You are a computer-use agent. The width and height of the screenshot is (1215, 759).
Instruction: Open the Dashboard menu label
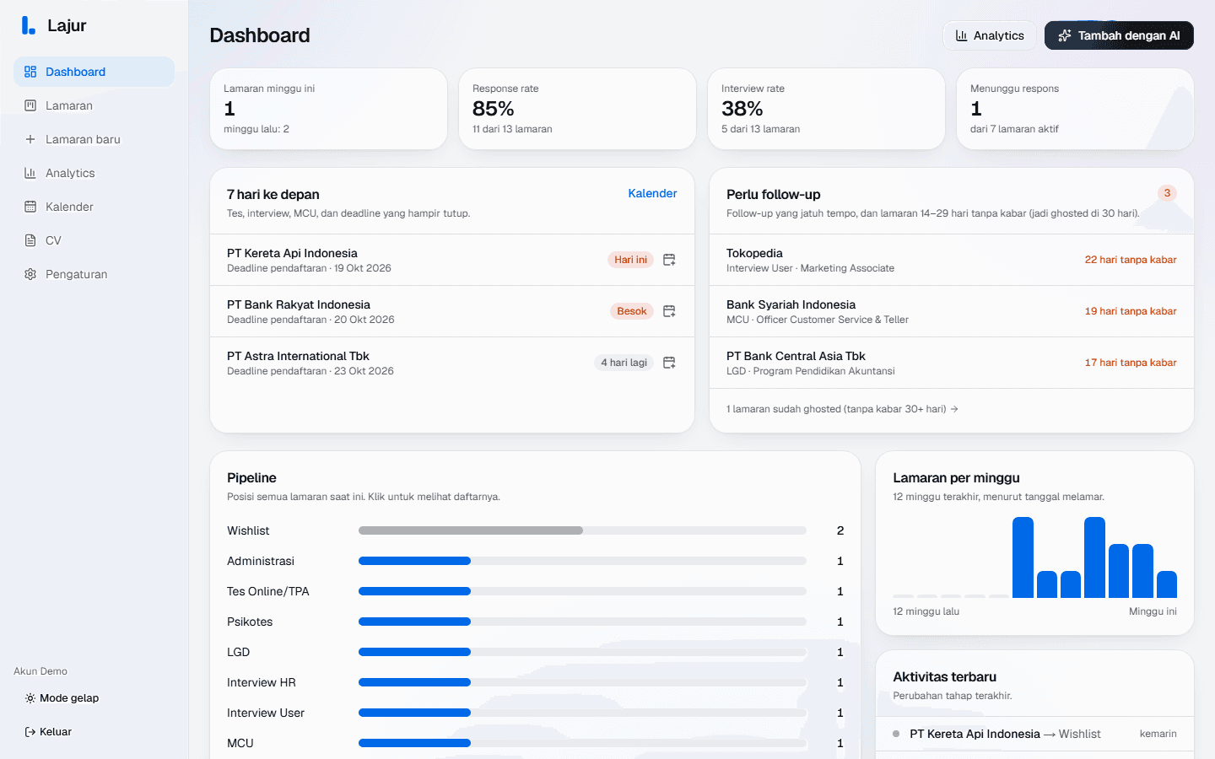pyautogui.click(x=75, y=72)
